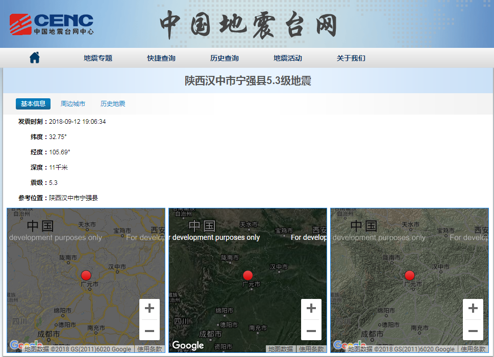This screenshot has height=357, width=494.
Task: Open the 地震活动 menu
Action: tap(288, 58)
